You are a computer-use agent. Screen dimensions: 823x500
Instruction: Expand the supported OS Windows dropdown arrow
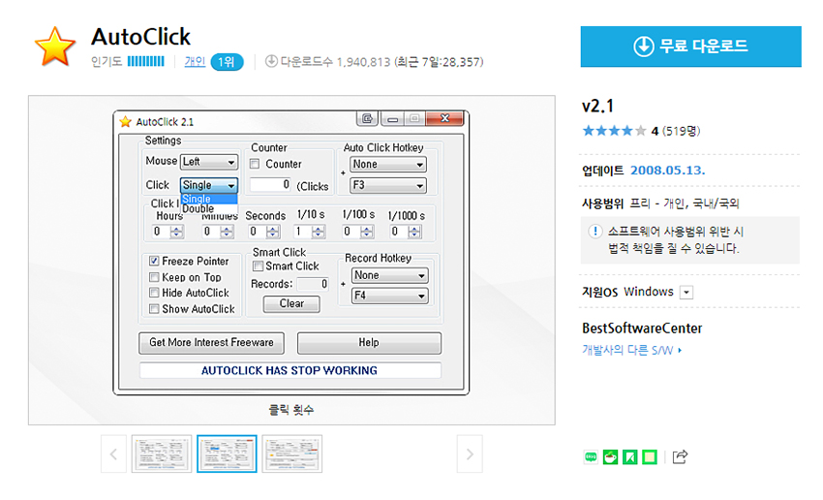686,292
